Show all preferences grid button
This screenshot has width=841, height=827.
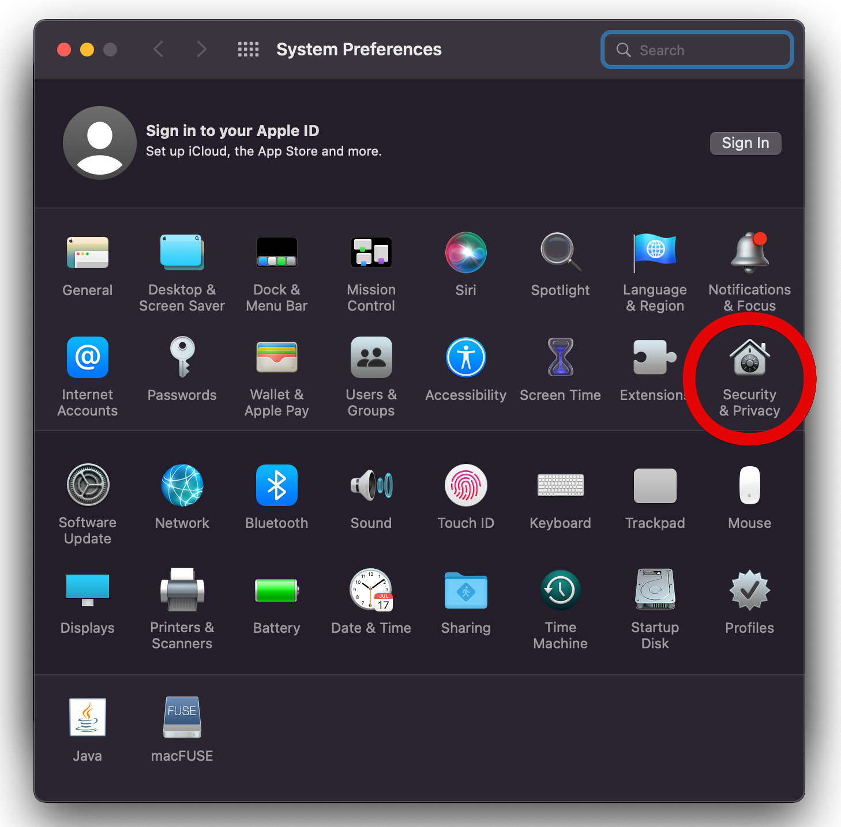pyautogui.click(x=249, y=50)
